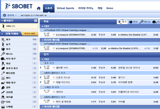Click NBA (7) favorite link
The image size is (160, 109).
coord(11,26)
